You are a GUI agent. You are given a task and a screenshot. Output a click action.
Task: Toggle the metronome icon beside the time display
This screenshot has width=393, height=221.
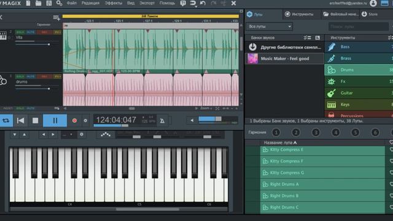(162, 121)
